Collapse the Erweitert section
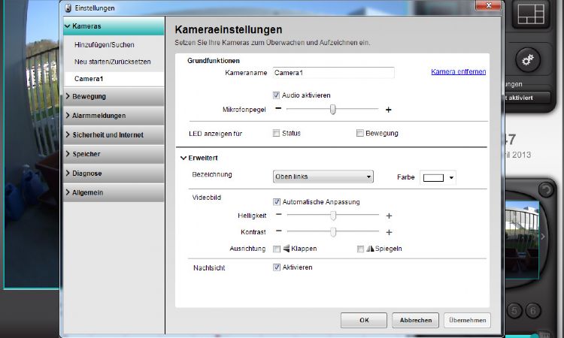564x338 pixels. click(183, 158)
